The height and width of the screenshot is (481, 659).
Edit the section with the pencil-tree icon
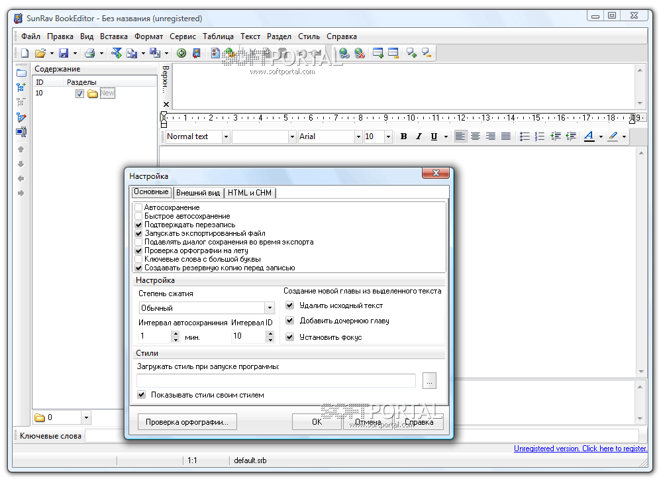pos(21,117)
